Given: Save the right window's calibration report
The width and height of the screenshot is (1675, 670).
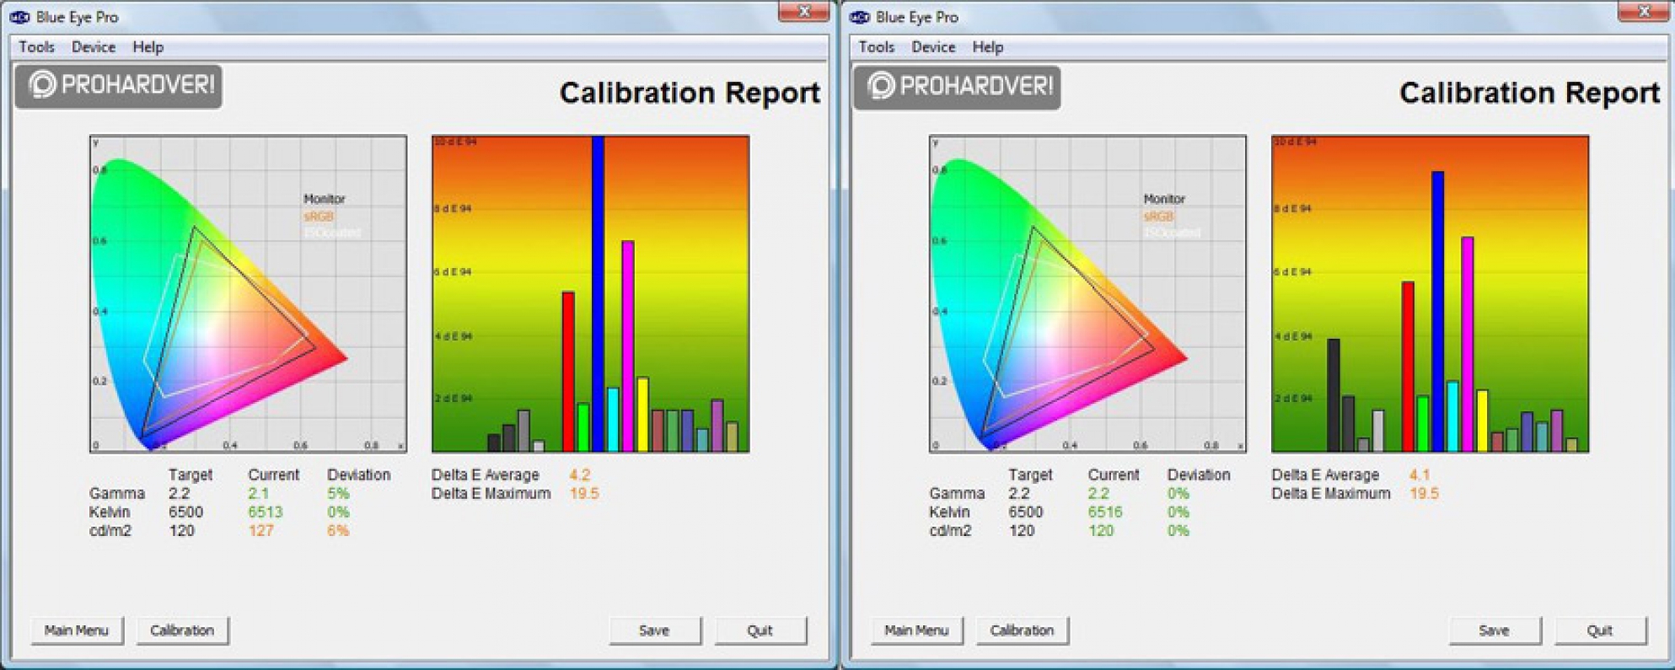Looking at the screenshot, I should point(1494,630).
